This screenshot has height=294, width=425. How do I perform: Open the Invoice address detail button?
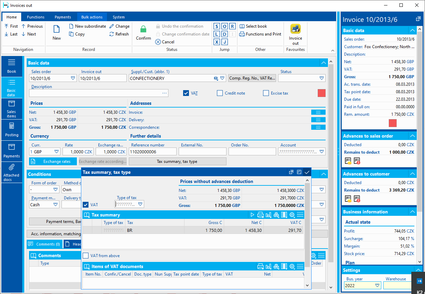click(x=318, y=112)
